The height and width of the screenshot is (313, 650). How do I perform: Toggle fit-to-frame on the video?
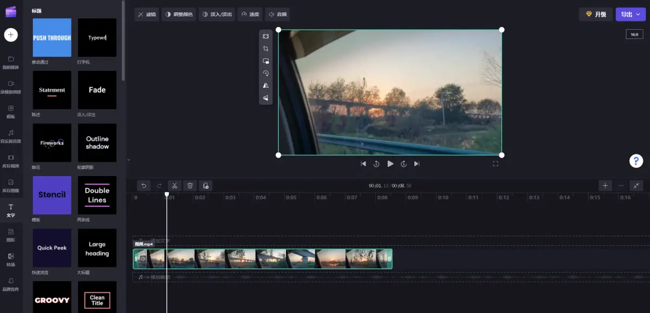tap(265, 36)
